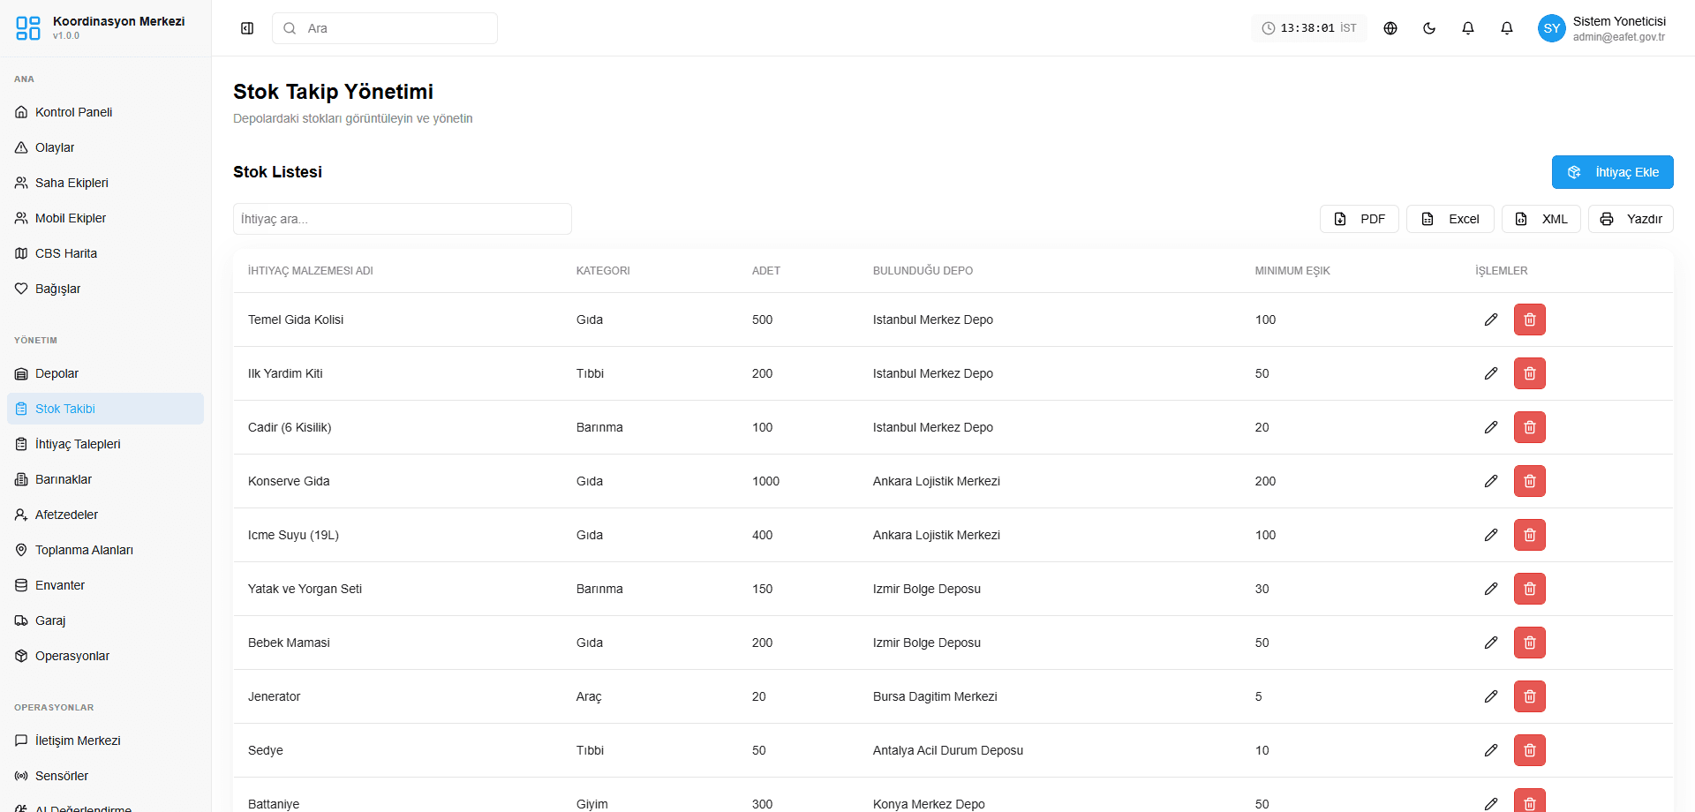Focus the İhtiyaç ara search field
1695x812 pixels.
[403, 219]
